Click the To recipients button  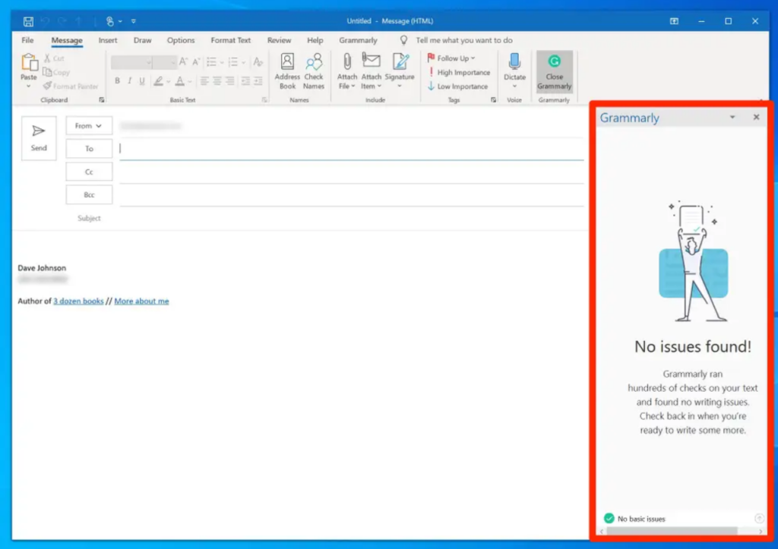point(89,149)
